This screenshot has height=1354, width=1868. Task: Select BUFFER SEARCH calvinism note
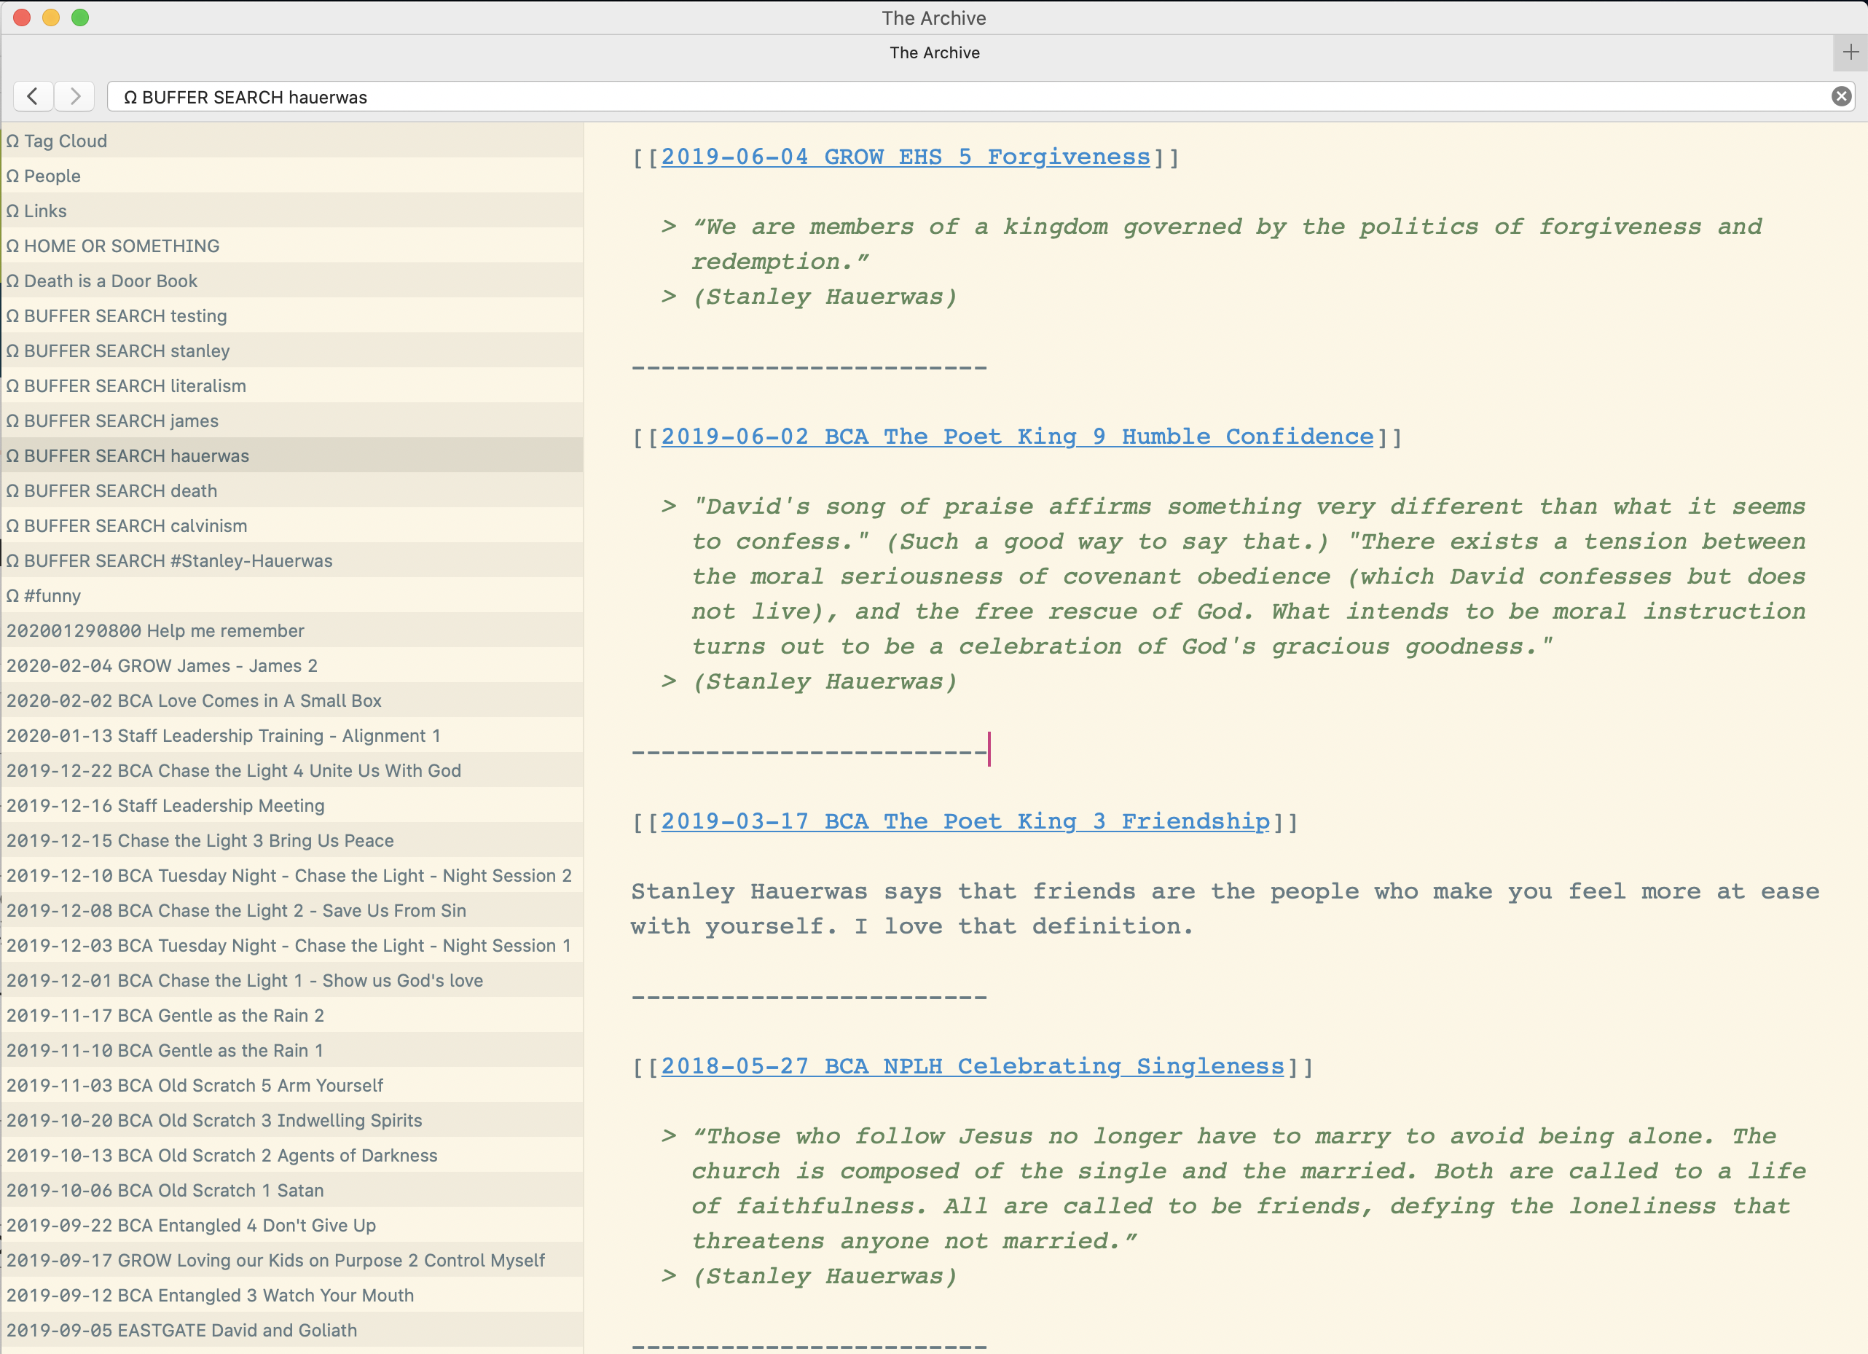(291, 525)
